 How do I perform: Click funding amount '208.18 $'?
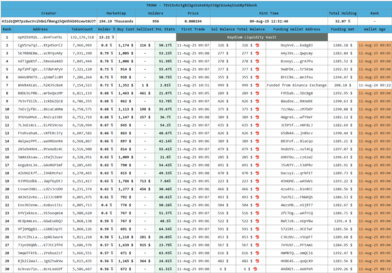pyautogui.click(x=343, y=85)
